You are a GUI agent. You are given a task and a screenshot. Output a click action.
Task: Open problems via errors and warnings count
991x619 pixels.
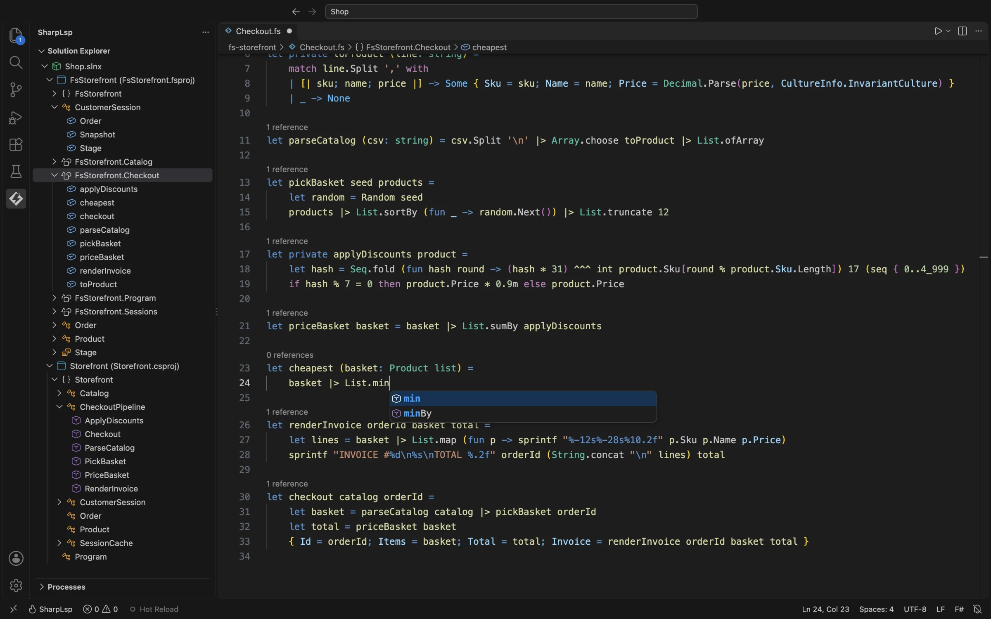coord(100,609)
